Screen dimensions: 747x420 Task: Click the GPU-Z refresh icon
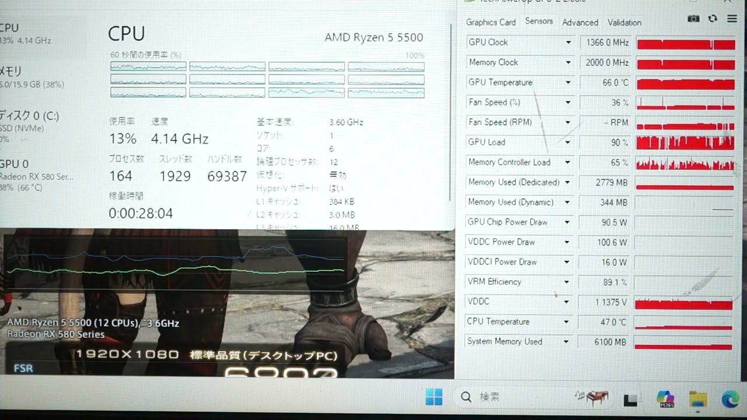pos(713,19)
